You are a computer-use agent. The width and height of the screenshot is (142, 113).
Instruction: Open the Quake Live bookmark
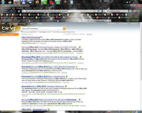(5, 18)
